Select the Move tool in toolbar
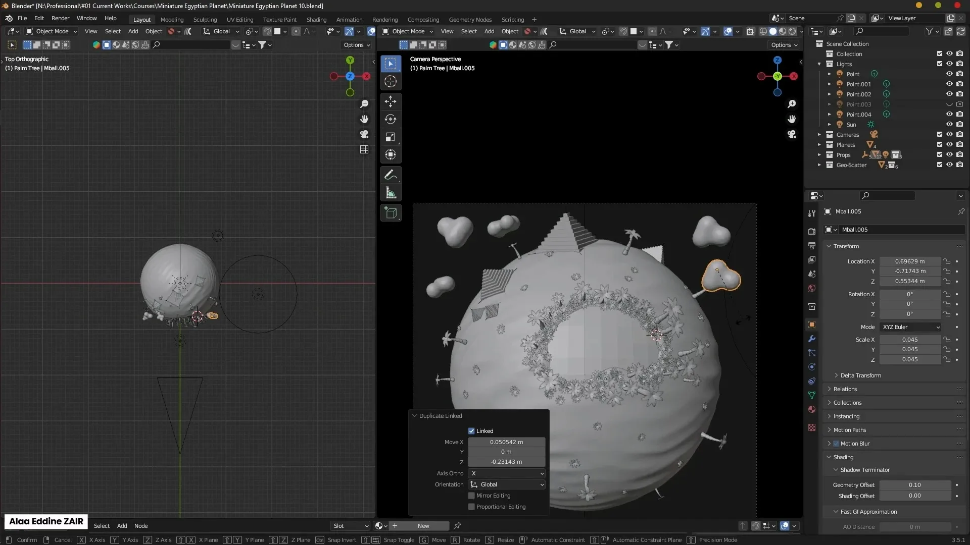 (x=391, y=100)
